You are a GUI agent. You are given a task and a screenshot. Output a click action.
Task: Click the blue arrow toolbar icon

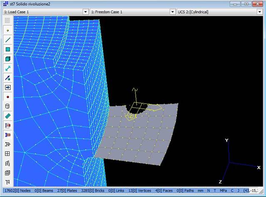click(x=7, y=88)
